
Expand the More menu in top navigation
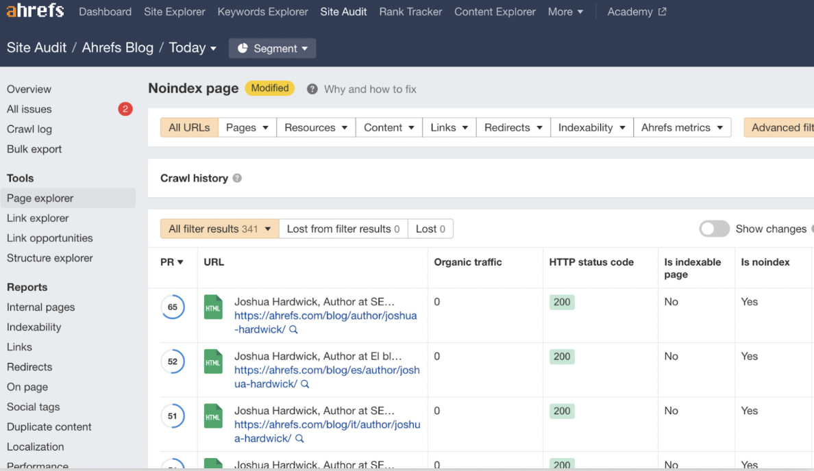click(x=565, y=12)
